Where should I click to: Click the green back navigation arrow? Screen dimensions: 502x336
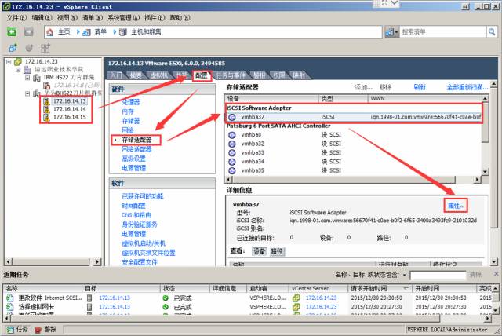point(12,31)
